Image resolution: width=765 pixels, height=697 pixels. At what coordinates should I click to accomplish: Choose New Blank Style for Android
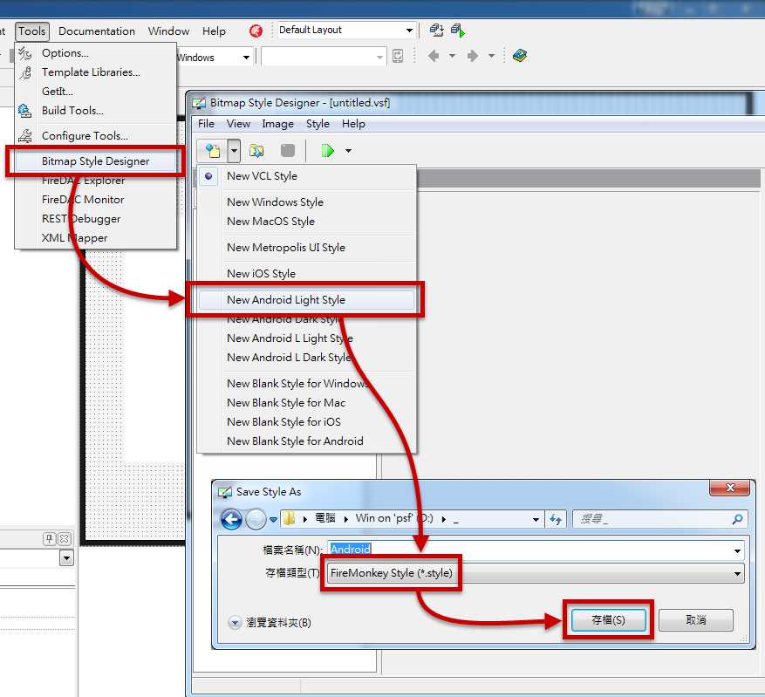tap(307, 441)
